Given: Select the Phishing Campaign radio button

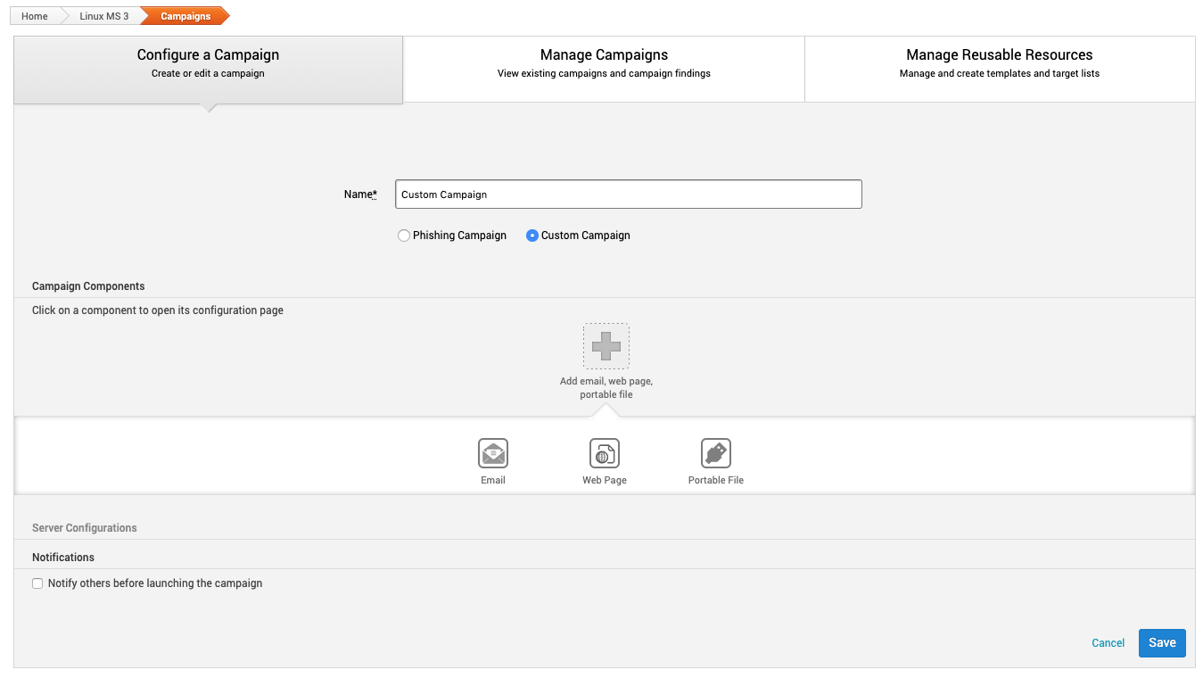Looking at the screenshot, I should click(404, 236).
